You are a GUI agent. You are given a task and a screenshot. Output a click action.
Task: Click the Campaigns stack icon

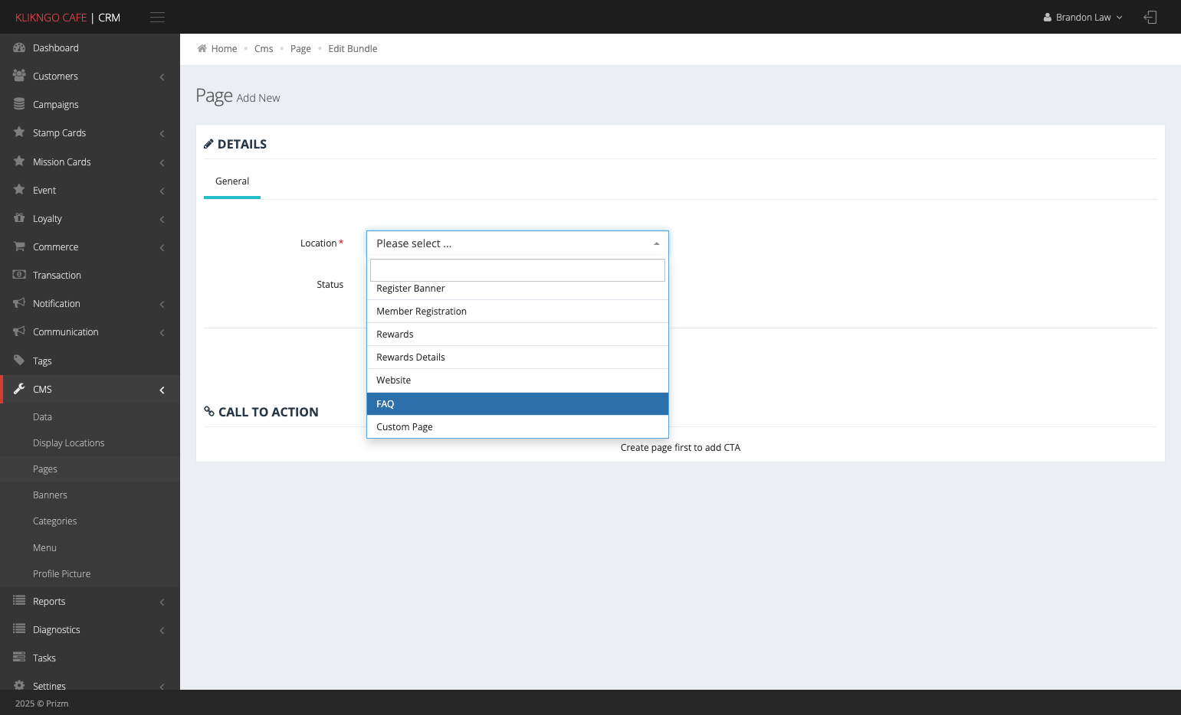pyautogui.click(x=19, y=104)
